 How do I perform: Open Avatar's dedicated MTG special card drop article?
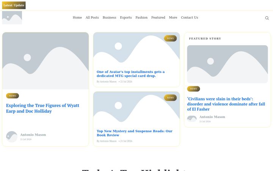coord(130,74)
